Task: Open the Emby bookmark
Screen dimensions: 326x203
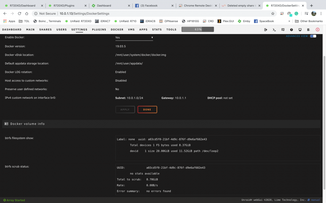Action: [x=244, y=21]
